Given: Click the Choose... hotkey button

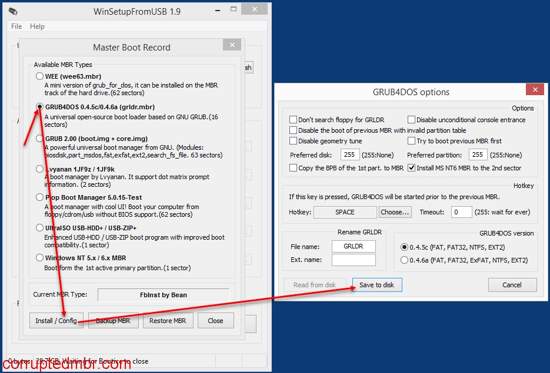Looking at the screenshot, I should (395, 212).
